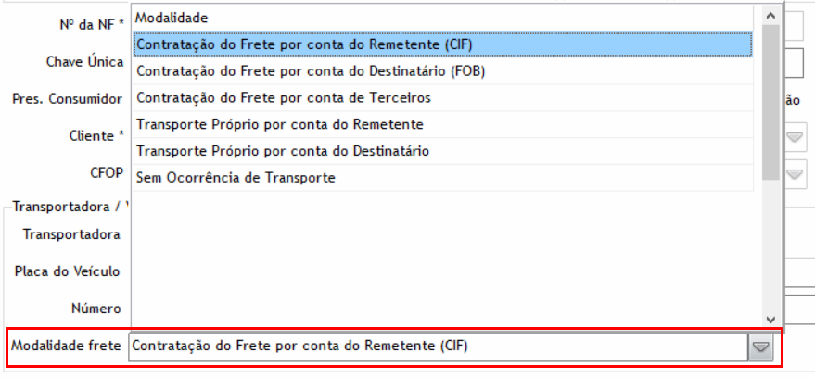The height and width of the screenshot is (378, 815).
Task: Open the Cliente row dropdown arrow
Action: [796, 137]
